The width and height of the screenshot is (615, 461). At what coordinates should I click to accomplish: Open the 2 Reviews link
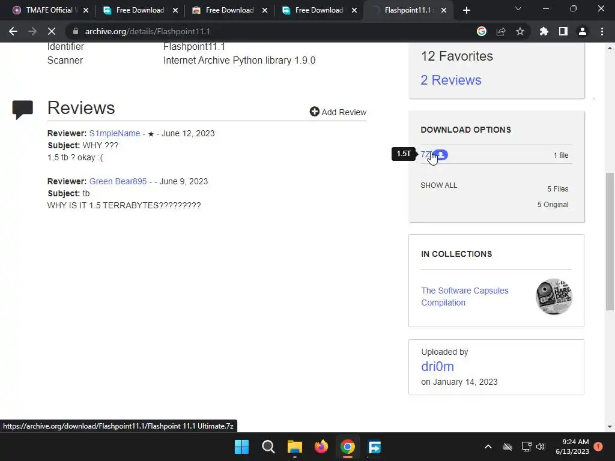450,80
